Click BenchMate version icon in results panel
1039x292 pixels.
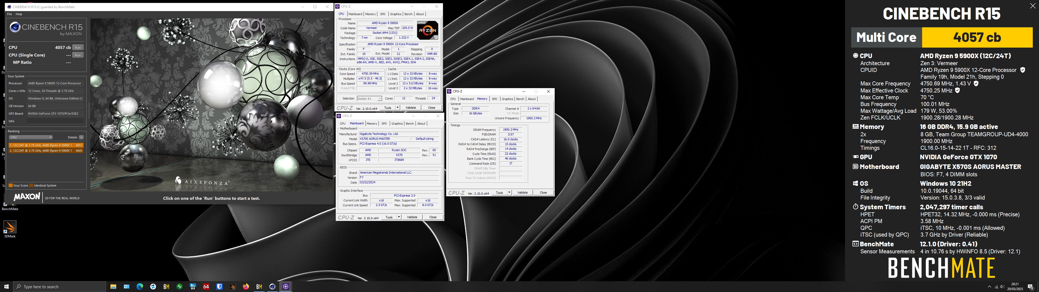pos(856,244)
